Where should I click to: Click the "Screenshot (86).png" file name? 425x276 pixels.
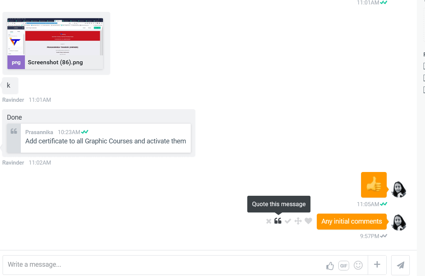click(55, 62)
